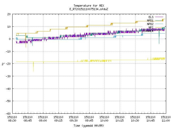Click the y-axis tick label 0
The width and height of the screenshot is (171, 128).
click(x=10, y=39)
